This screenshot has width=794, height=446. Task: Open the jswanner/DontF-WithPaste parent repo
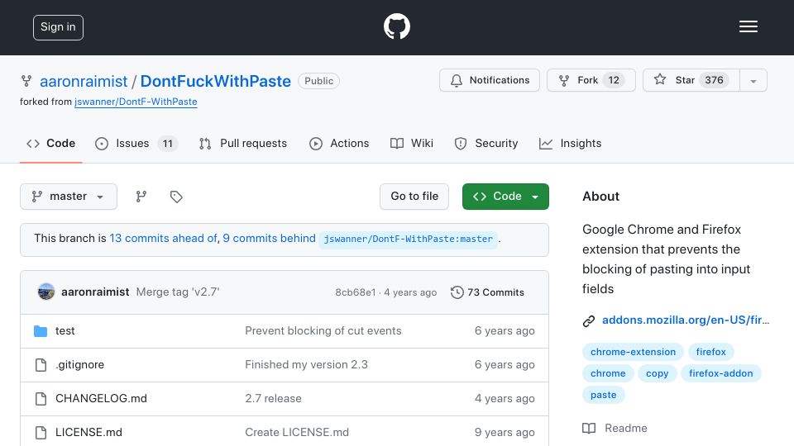(x=136, y=102)
